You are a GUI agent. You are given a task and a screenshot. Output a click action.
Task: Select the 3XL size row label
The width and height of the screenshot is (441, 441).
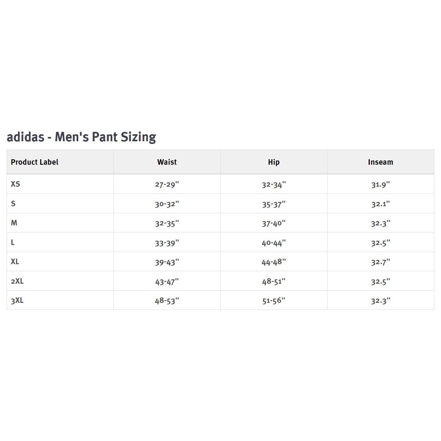pyautogui.click(x=17, y=301)
